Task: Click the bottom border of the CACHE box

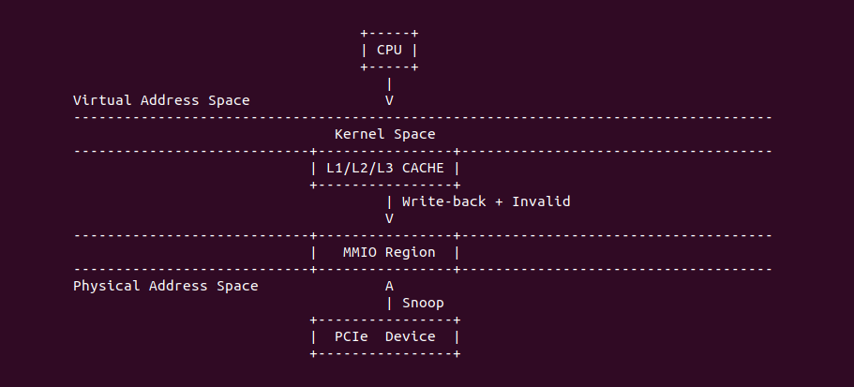Action: (x=384, y=185)
